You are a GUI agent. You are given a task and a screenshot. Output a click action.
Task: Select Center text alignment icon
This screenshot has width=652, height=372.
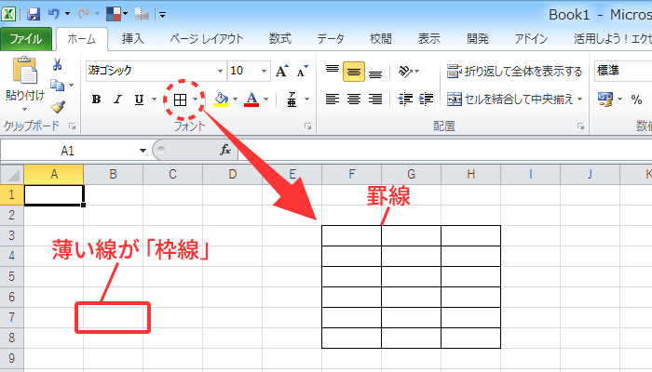(354, 100)
